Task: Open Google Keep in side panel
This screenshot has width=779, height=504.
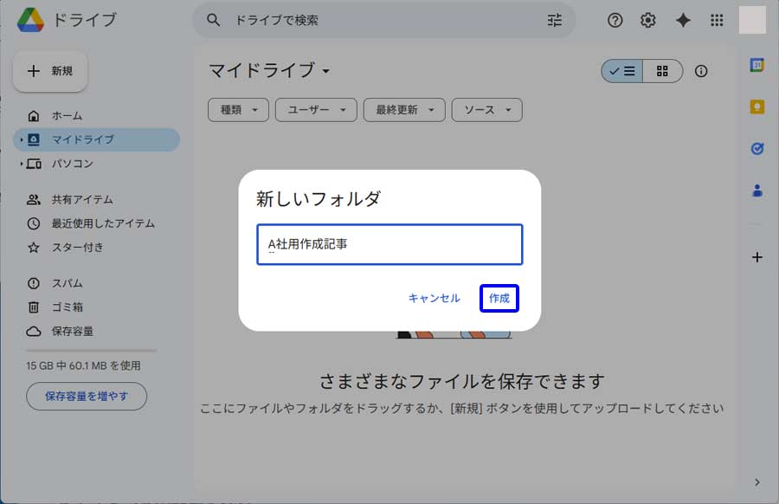Action: point(757,107)
